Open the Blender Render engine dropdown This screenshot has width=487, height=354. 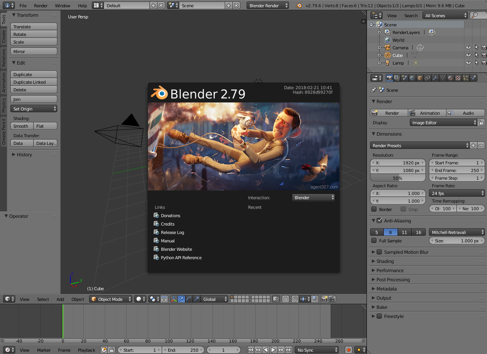268,5
